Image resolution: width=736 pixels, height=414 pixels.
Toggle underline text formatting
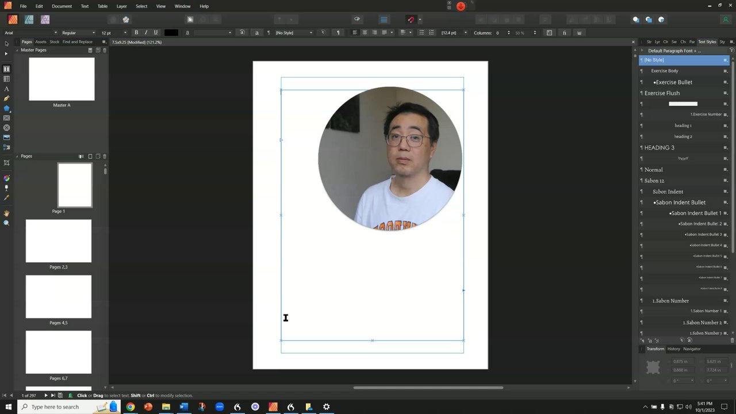pyautogui.click(x=155, y=33)
